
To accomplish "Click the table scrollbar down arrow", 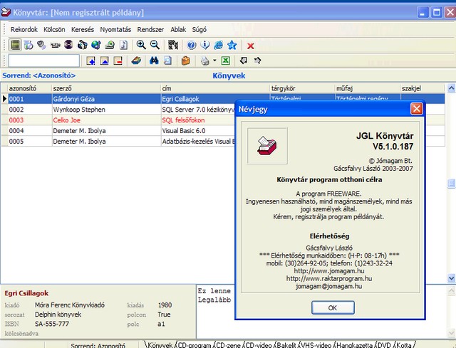I will click(451, 278).
